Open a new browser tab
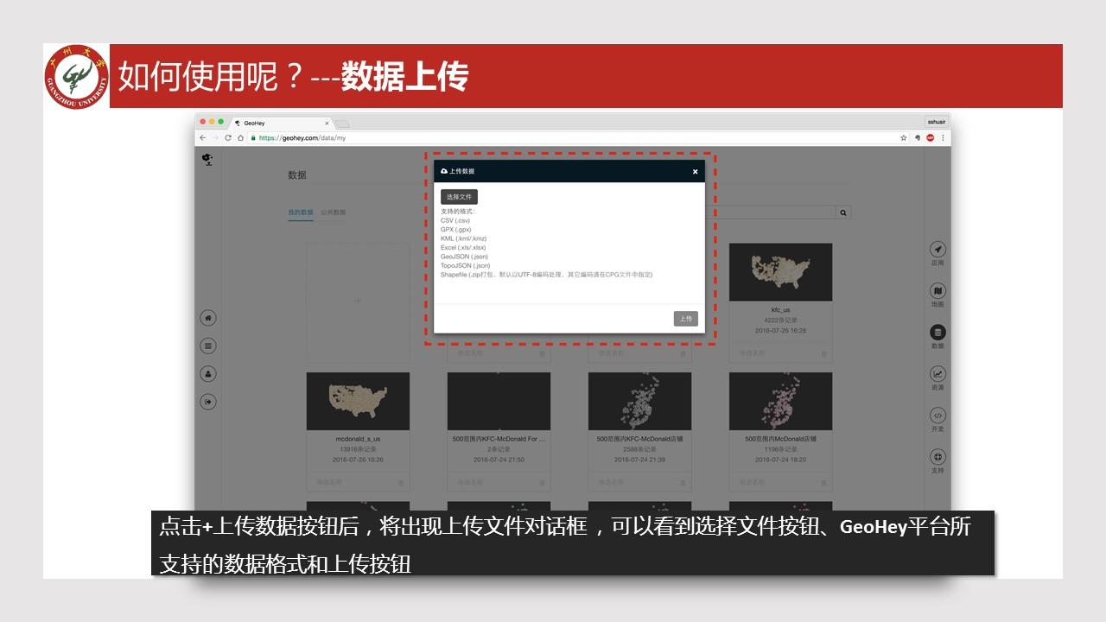 [x=342, y=124]
